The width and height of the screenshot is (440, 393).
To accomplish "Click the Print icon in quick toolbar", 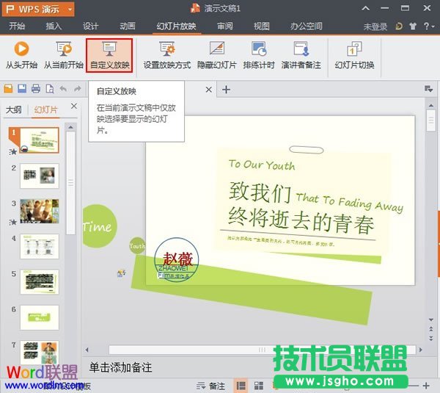I will (x=36, y=89).
